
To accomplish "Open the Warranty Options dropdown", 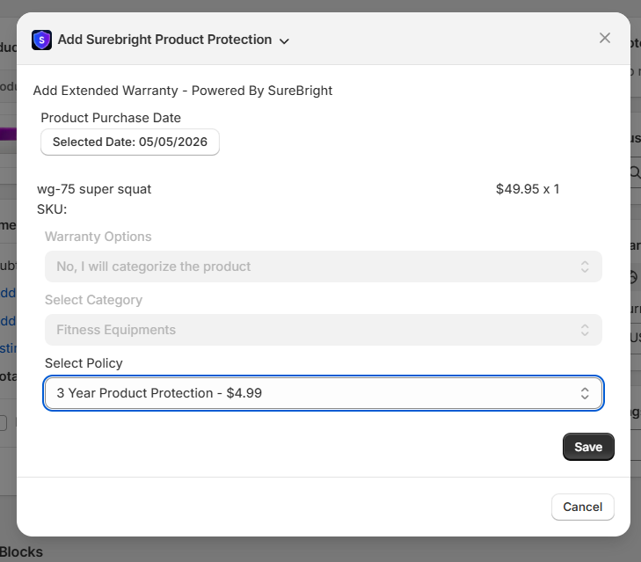I will 323,266.
